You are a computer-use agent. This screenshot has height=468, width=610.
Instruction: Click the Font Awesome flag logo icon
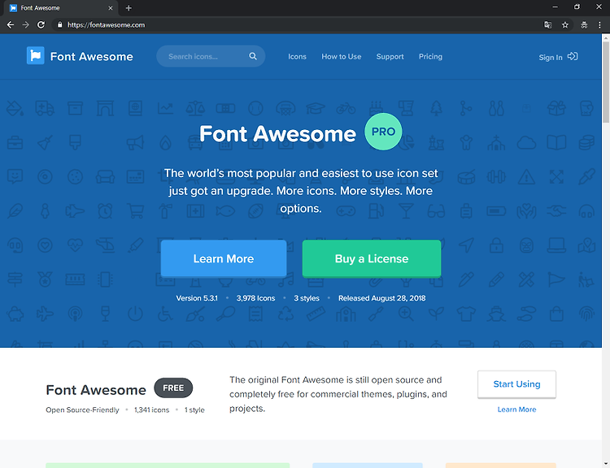click(36, 55)
